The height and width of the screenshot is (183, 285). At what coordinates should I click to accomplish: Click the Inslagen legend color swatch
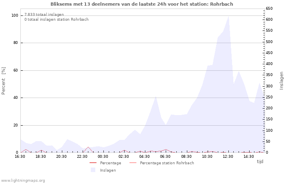(x=93, y=170)
